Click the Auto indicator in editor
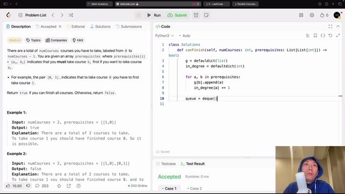Viewport: 345px width, 194px height. point(184,36)
